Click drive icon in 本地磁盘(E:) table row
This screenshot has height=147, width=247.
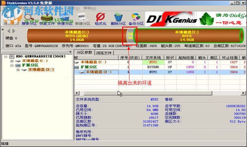click(82, 72)
